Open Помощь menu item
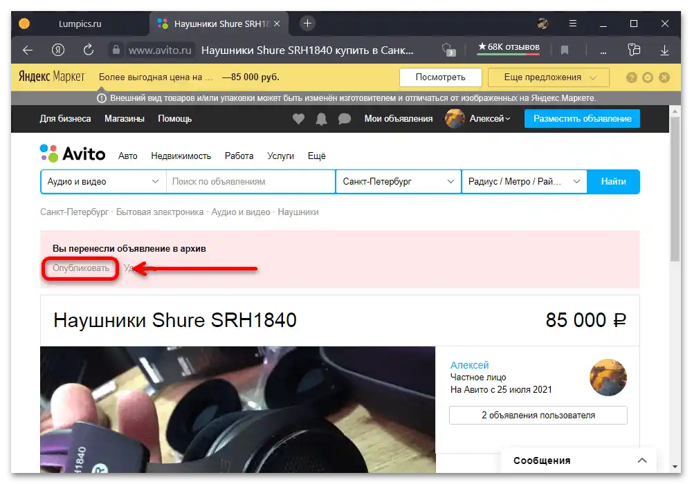692x484 pixels. click(x=175, y=118)
